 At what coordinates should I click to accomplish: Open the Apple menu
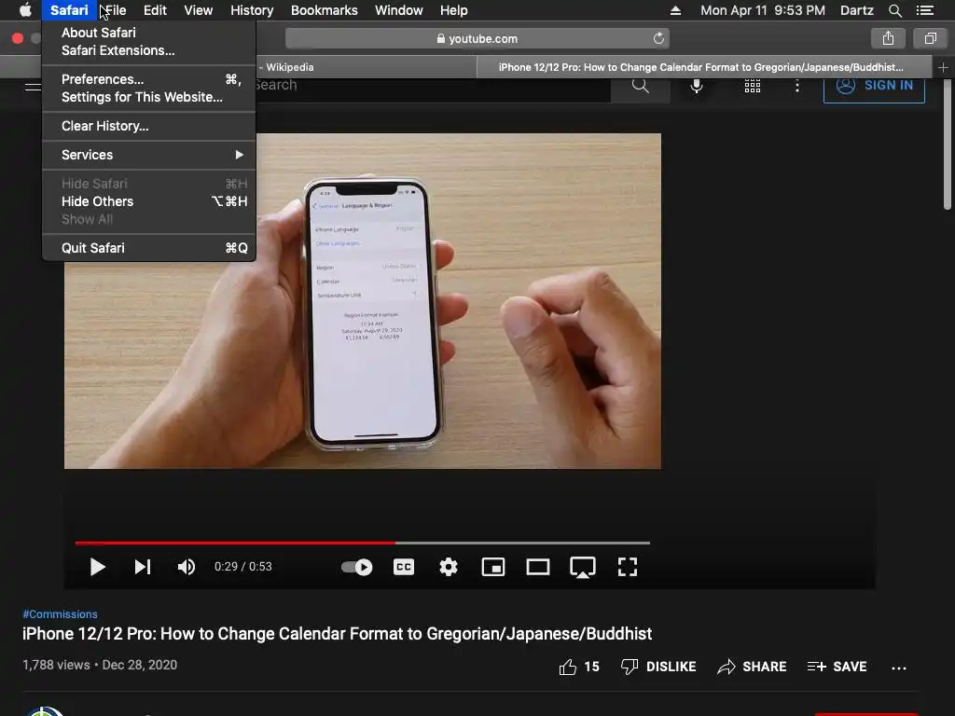(25, 10)
